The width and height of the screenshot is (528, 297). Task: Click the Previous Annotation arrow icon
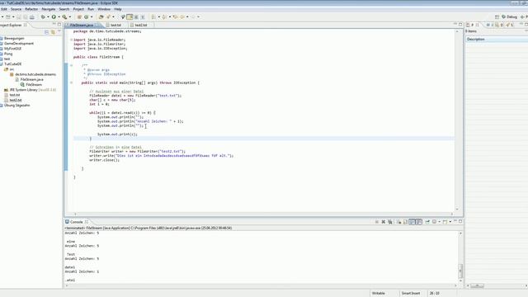tap(164, 16)
